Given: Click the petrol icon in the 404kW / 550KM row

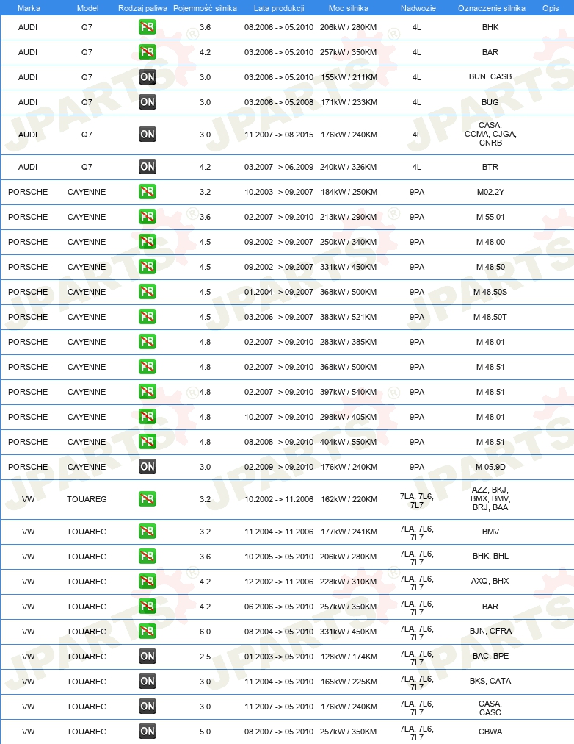Looking at the screenshot, I should click(x=148, y=441).
